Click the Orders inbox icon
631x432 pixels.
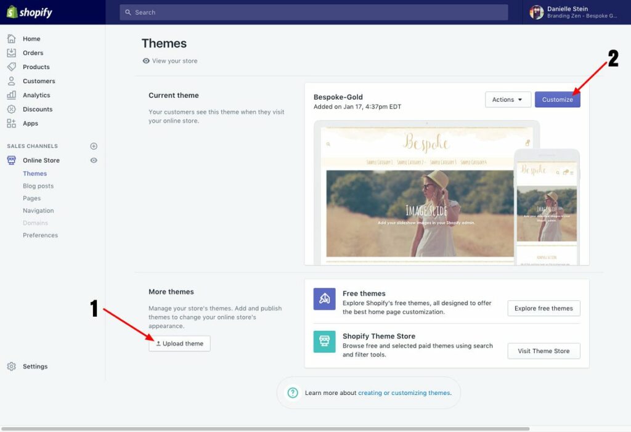(x=12, y=53)
